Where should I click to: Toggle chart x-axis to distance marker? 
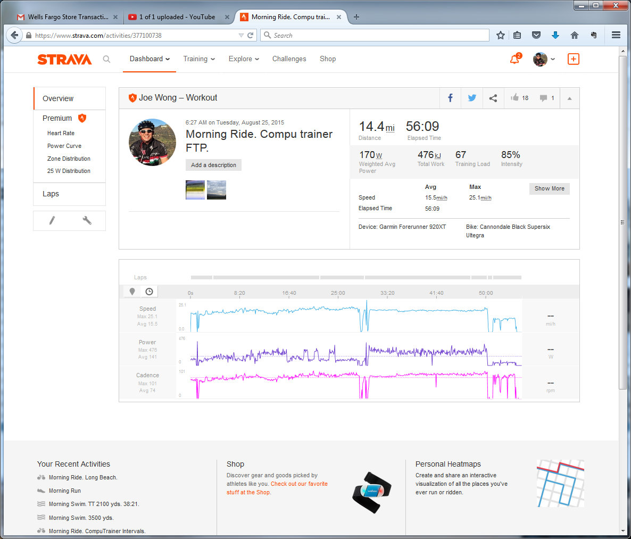pos(132,292)
